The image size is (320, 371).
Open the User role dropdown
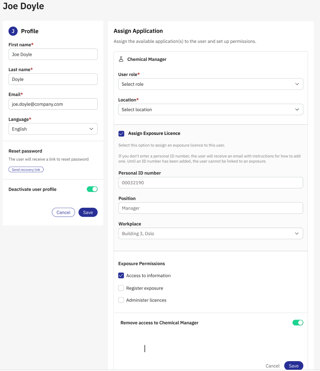pyautogui.click(x=210, y=84)
